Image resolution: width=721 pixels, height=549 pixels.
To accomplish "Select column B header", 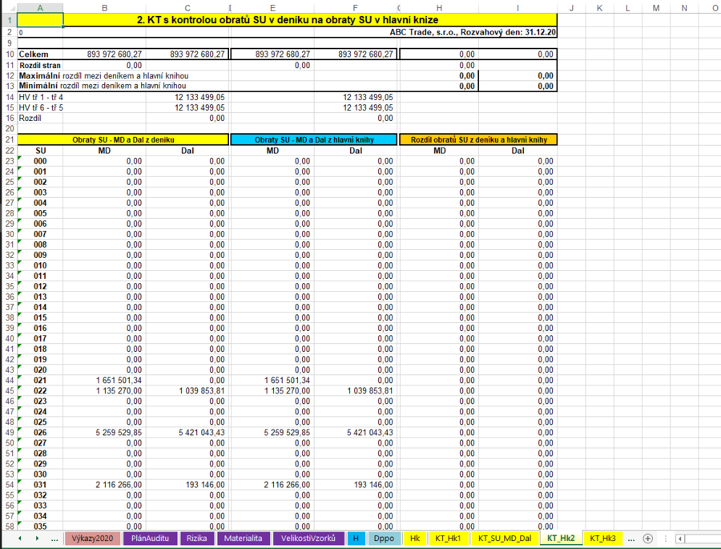I will pos(104,8).
